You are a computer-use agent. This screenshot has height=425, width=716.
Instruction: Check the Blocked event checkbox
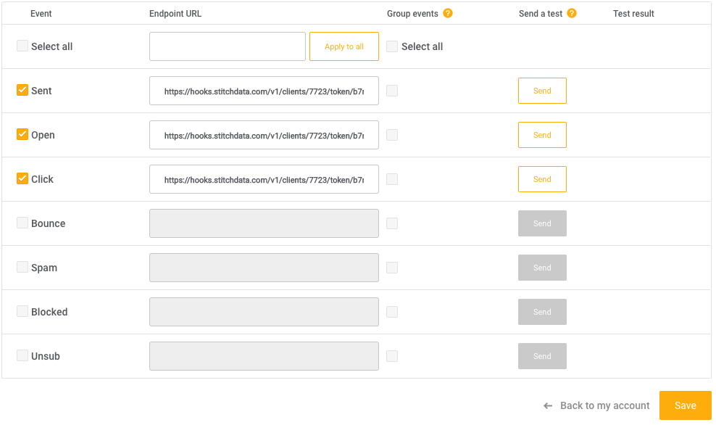coord(22,311)
